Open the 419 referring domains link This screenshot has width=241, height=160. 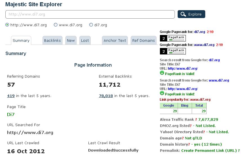point(11,96)
